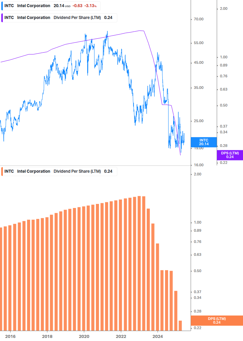243x341 pixels.
Task: Click the orange DPS (LTM) 0.24 axis tag
Action: [x=217, y=321]
